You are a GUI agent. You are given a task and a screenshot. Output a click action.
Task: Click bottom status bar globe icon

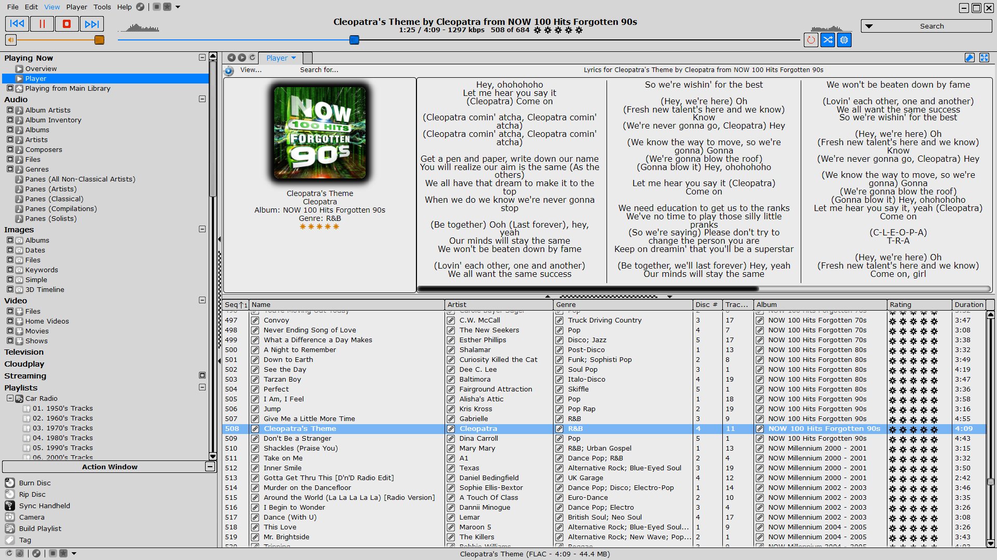coord(36,553)
